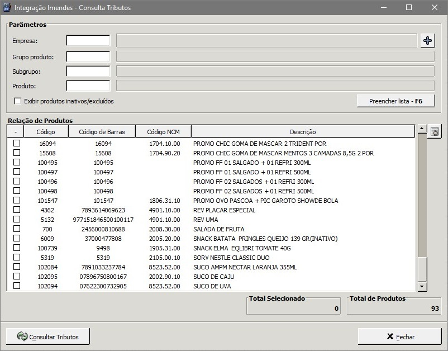
Task: Enable Exibir produtos inativos/excluídos checkbox
Action: [x=18, y=101]
